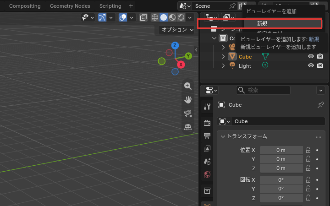Screen dimensions: 330x206
Task: Select wireframe viewport shading mode
Action: pyautogui.click(x=155, y=17)
